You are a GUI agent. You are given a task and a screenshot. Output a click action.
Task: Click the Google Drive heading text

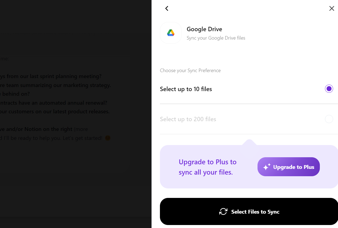point(204,29)
